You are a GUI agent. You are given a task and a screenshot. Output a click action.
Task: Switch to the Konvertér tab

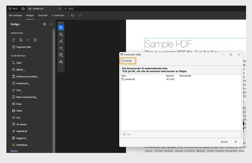click(43, 15)
